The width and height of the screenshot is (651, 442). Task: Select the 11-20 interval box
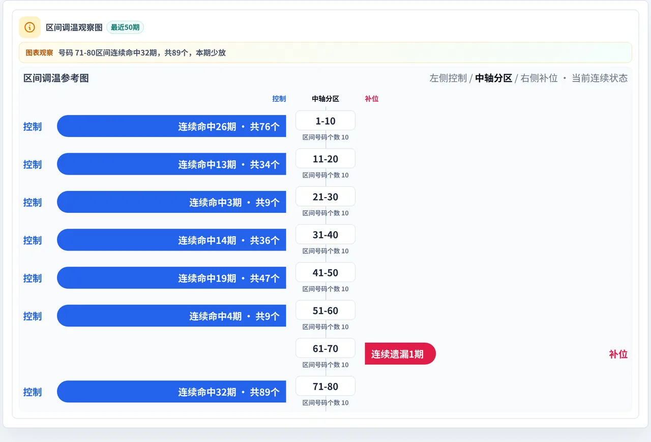tap(325, 159)
